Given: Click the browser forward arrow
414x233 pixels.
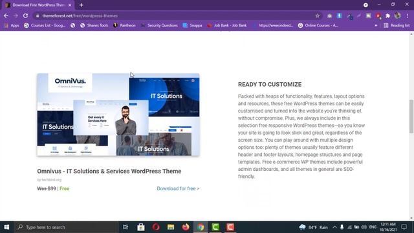Looking at the screenshot, I should coord(16,16).
